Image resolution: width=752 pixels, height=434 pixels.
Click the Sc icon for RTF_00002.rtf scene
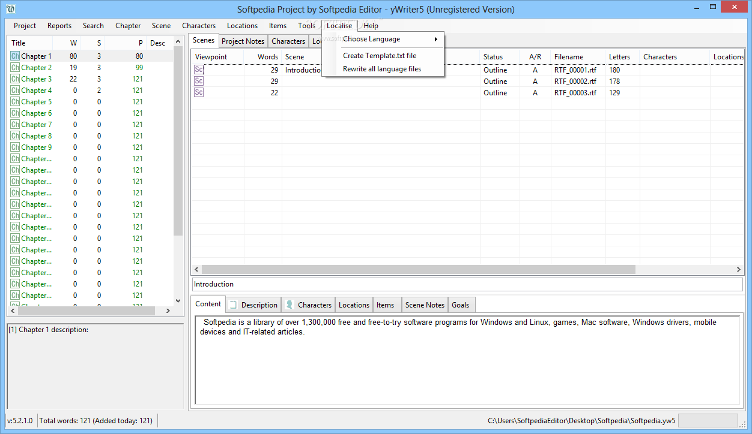coord(199,81)
